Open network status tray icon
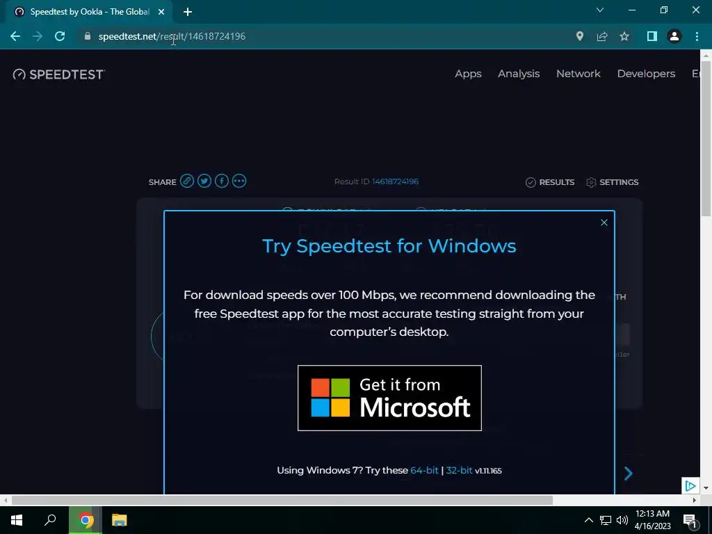This screenshot has width=712, height=534. coord(606,520)
